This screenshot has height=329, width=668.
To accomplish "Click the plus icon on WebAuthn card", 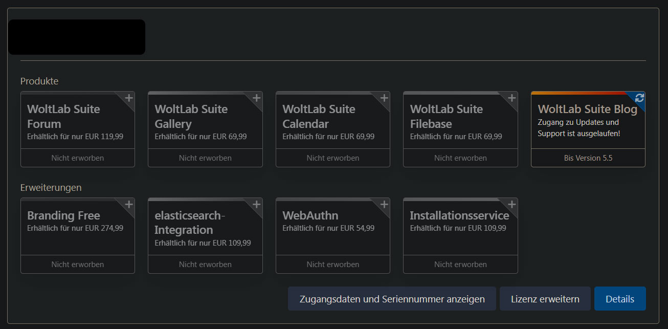I will (384, 204).
